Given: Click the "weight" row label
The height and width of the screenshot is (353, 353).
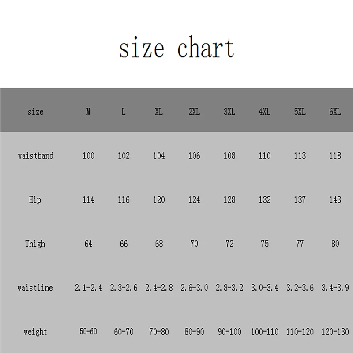Looking at the screenshot, I should pyautogui.click(x=35, y=331).
